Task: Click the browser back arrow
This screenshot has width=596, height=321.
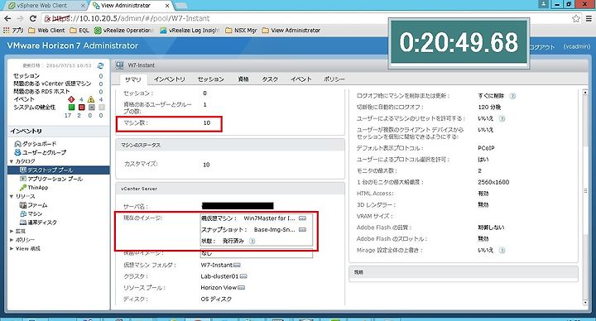Action: coord(7,18)
